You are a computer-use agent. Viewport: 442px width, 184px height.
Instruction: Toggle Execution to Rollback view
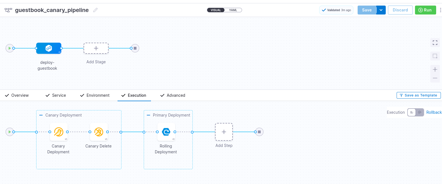pos(419,112)
